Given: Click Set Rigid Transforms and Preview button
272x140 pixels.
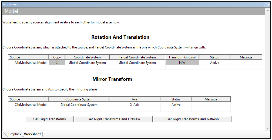Looking at the screenshot, I should pyautogui.click(x=113, y=119).
